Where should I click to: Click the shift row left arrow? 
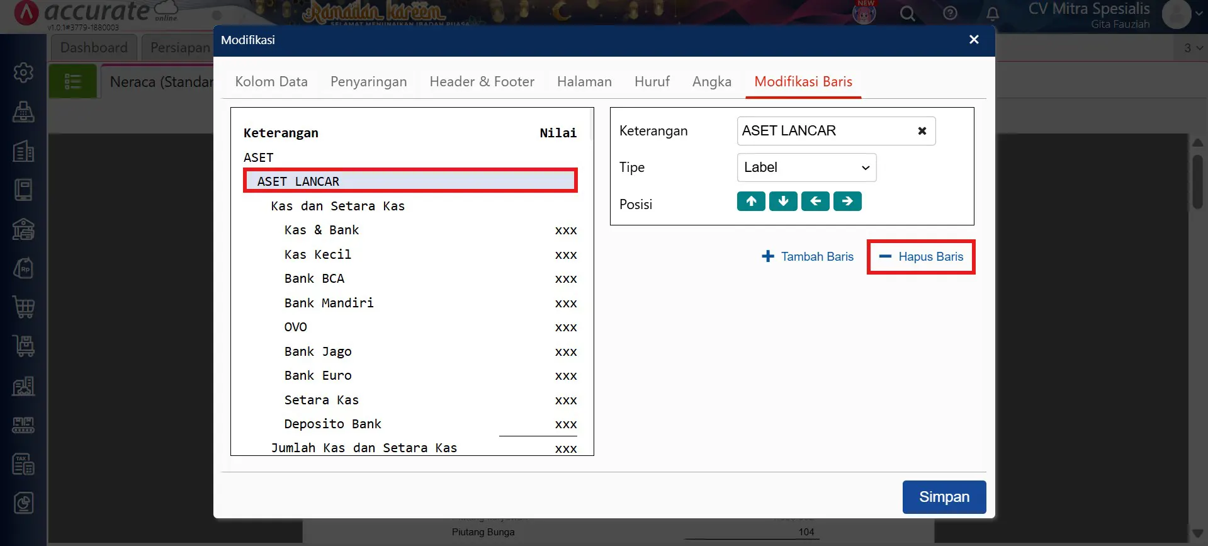[x=815, y=202]
